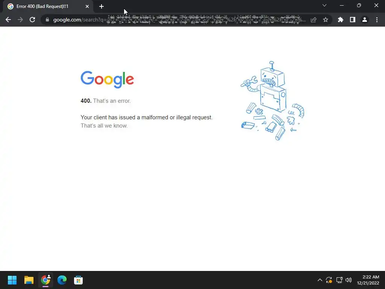The image size is (385, 289).
Task: Click the Google logo
Action: [107, 80]
